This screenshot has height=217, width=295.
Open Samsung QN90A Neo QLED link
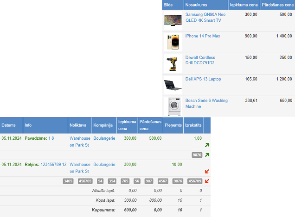205,17
